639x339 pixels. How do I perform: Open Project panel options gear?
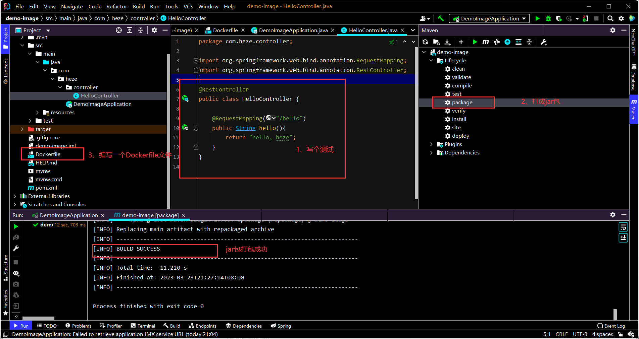pyautogui.click(x=154, y=30)
